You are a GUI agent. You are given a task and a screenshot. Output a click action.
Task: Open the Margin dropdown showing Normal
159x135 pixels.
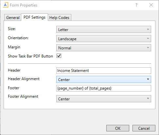[x=104, y=48]
